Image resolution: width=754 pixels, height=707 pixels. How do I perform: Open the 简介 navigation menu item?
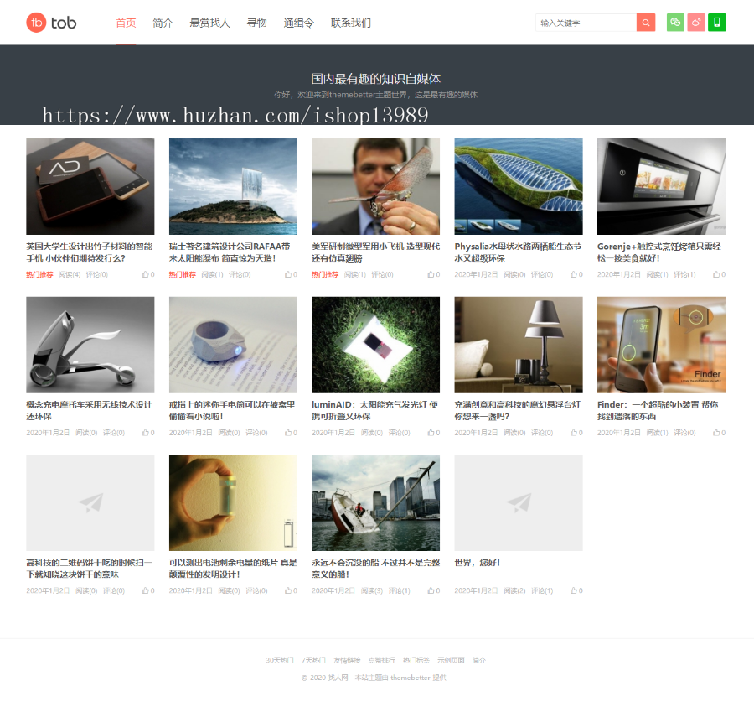point(163,23)
